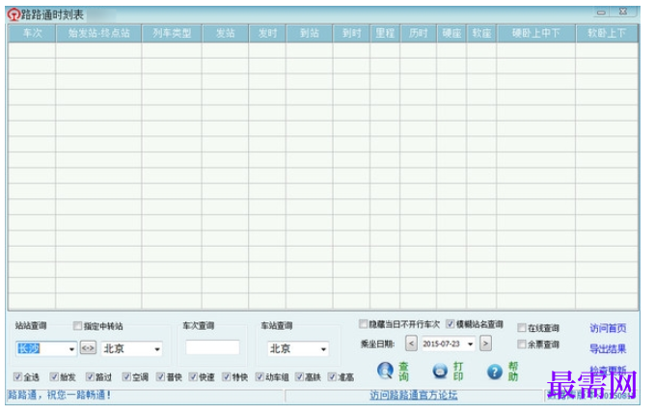This screenshot has height=415, width=655.
Task: Uncheck 高铁 checkbox
Action: click(299, 377)
